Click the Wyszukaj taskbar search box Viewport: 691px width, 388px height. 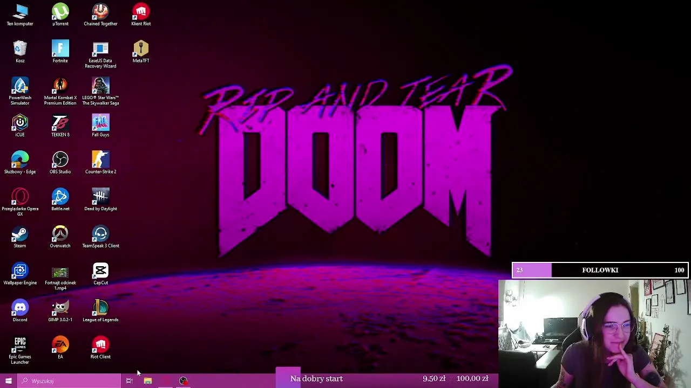click(69, 381)
